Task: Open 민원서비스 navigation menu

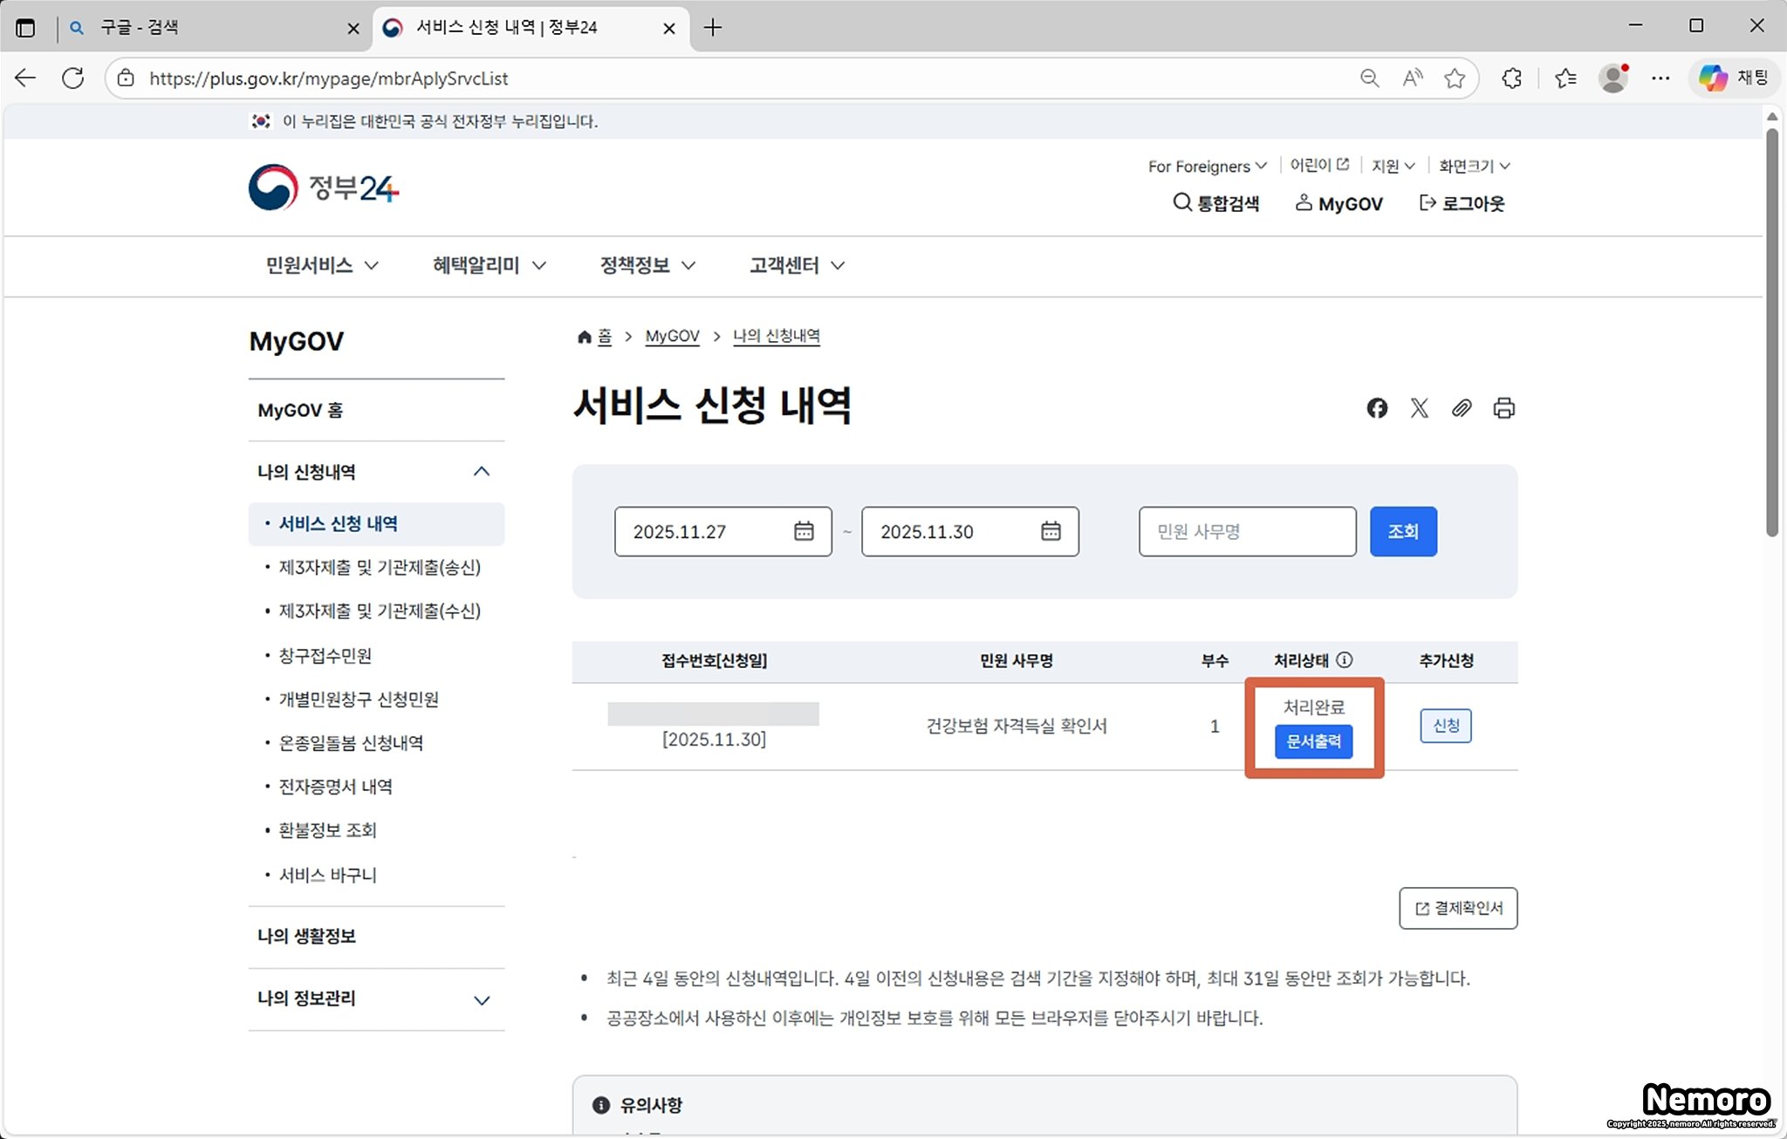Action: click(322, 265)
